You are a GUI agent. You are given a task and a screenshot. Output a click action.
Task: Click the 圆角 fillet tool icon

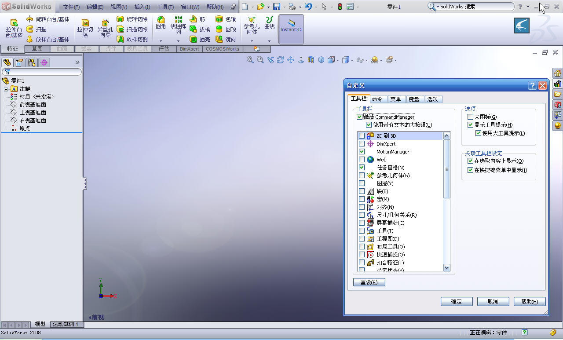click(x=161, y=23)
